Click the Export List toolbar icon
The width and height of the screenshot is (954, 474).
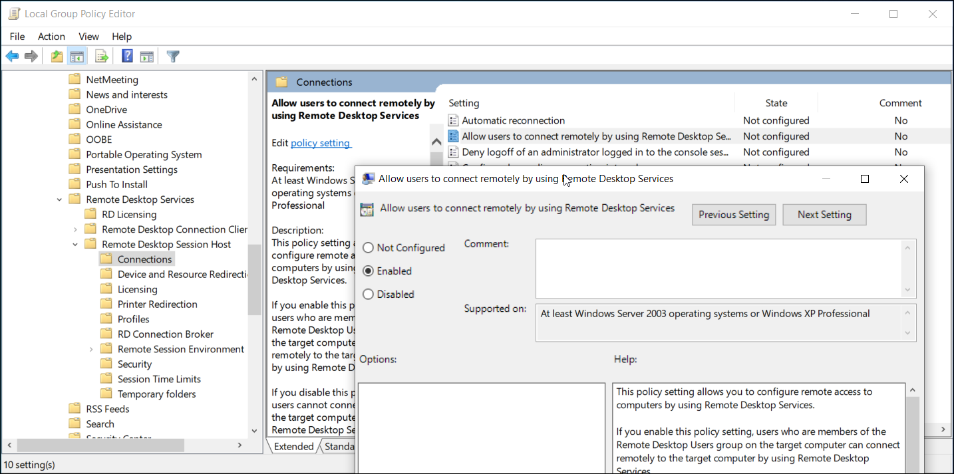(102, 57)
